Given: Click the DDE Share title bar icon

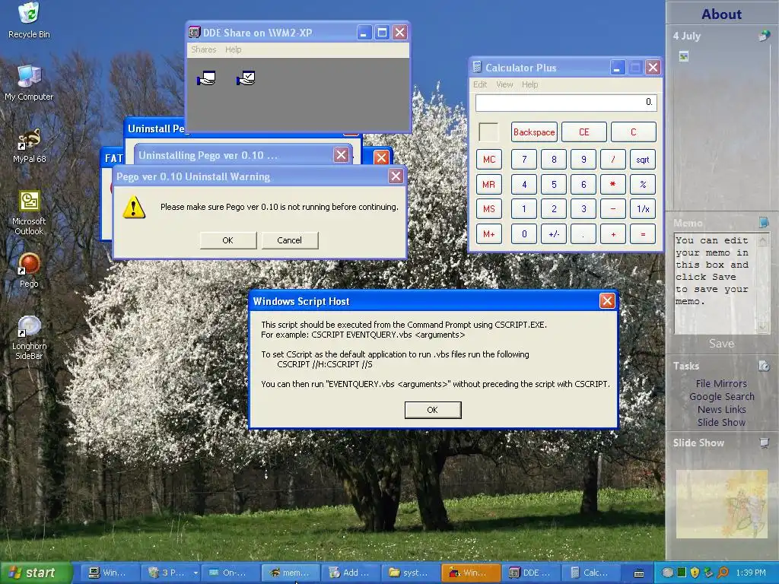Looking at the screenshot, I should [x=194, y=32].
